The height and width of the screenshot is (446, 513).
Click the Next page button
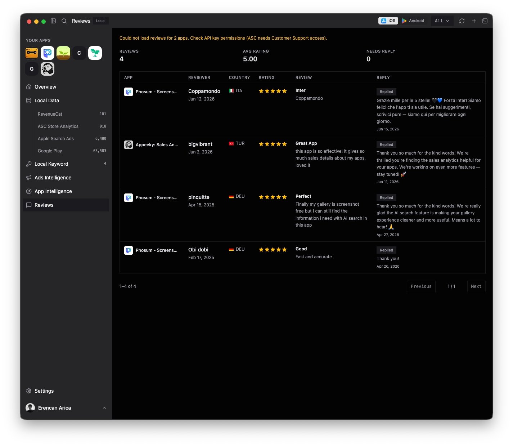pyautogui.click(x=476, y=286)
